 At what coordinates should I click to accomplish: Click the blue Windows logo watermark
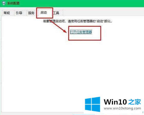[x=93, y=104]
